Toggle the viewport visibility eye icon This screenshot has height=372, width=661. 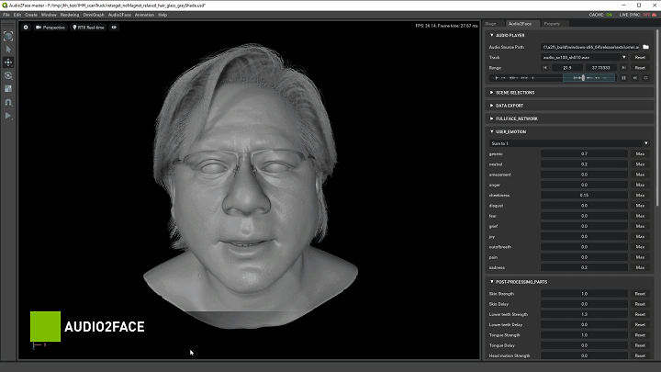[114, 27]
